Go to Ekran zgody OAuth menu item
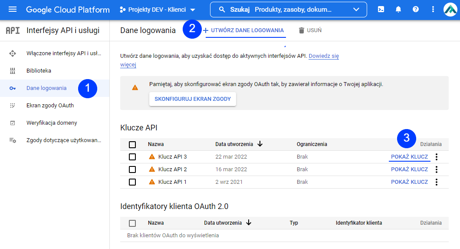 tap(50, 106)
